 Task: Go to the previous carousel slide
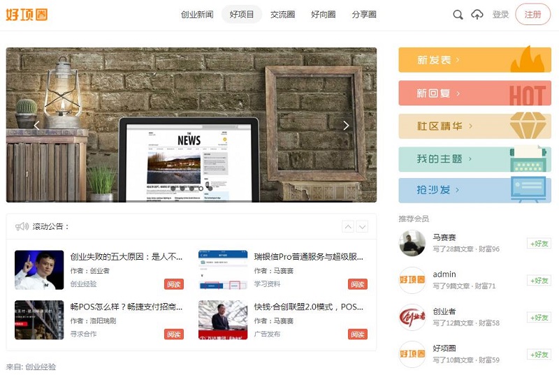37,126
